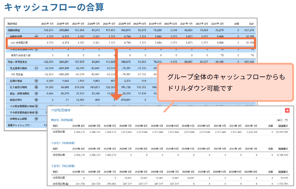The image size is (296, 189).
Task: Select the 630 減価償却費 account row
Action: tap(131, 43)
